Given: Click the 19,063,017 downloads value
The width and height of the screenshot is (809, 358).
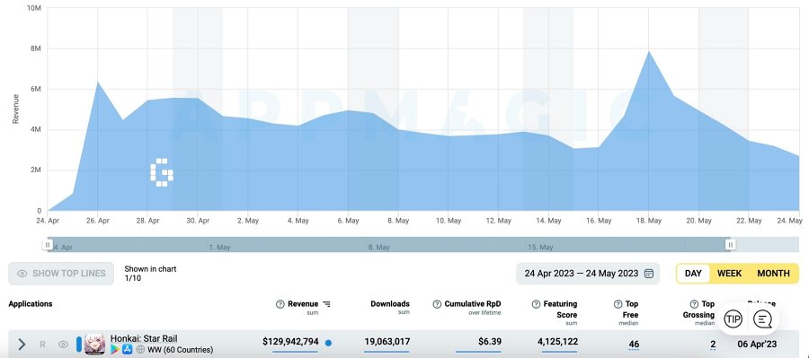Looking at the screenshot, I should (x=387, y=342).
